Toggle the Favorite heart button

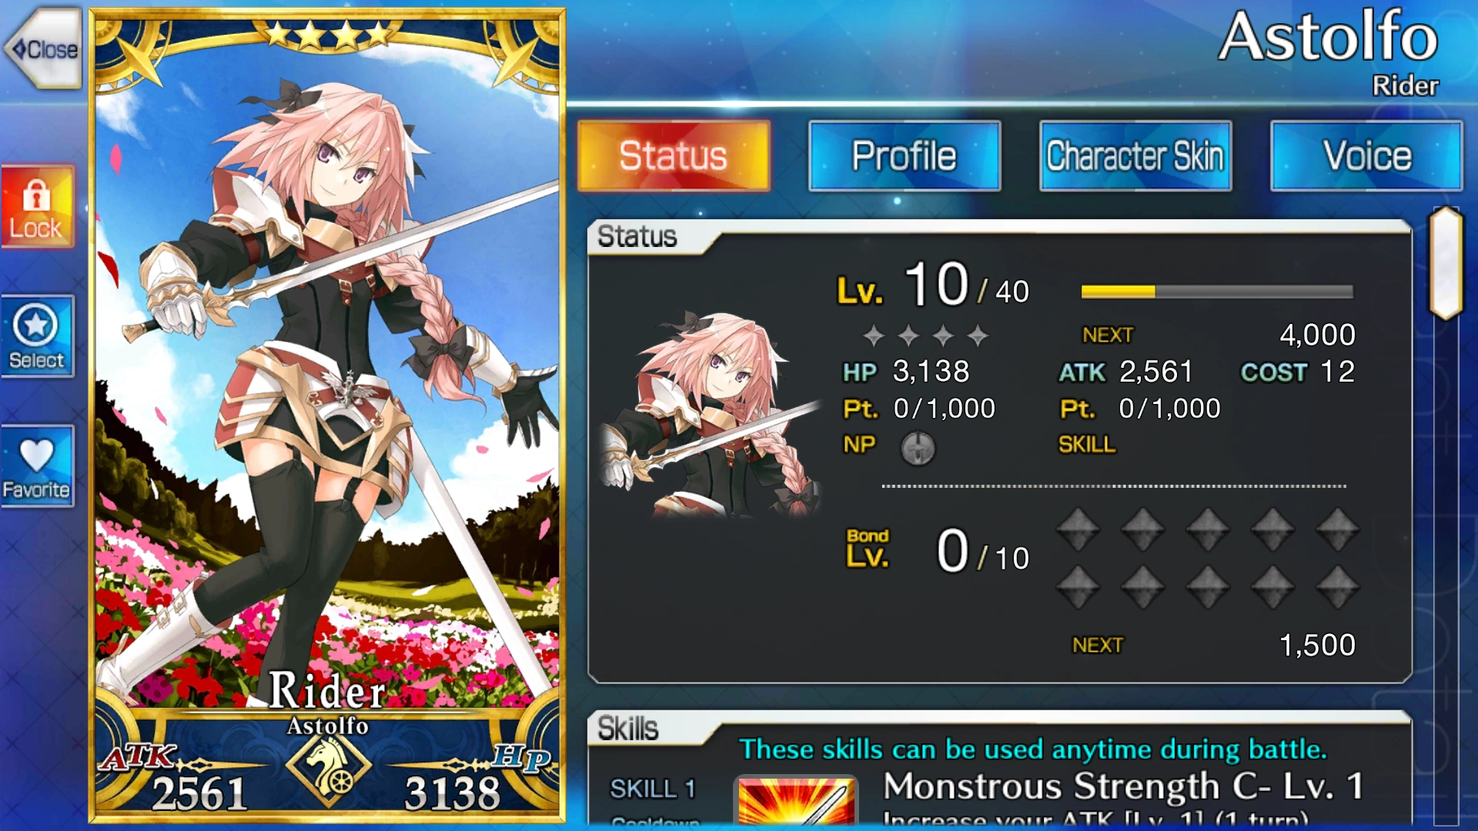click(37, 466)
